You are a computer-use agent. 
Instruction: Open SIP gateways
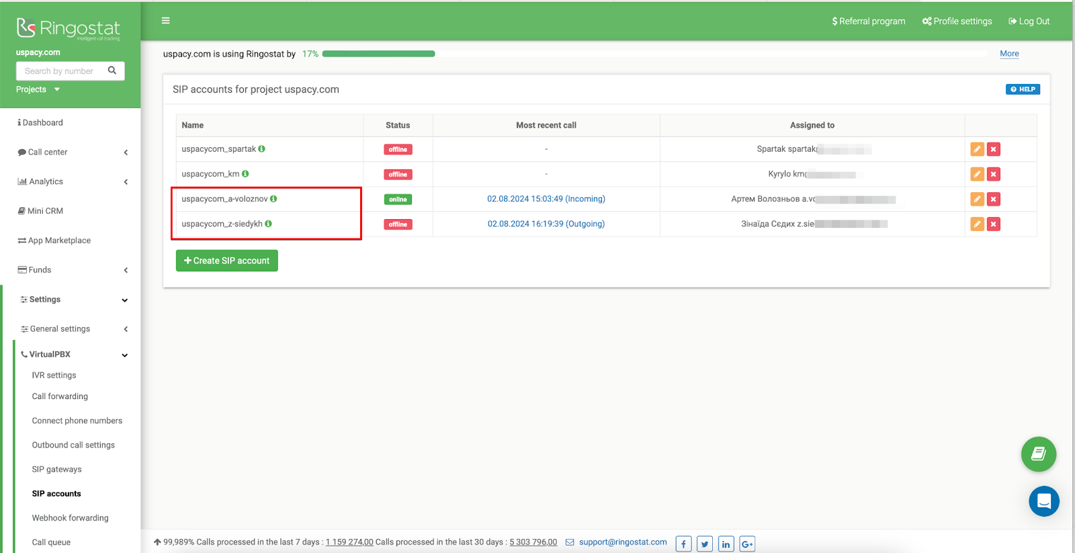pyautogui.click(x=56, y=470)
